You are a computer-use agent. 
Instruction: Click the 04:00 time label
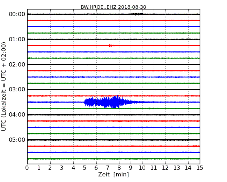point(17,115)
